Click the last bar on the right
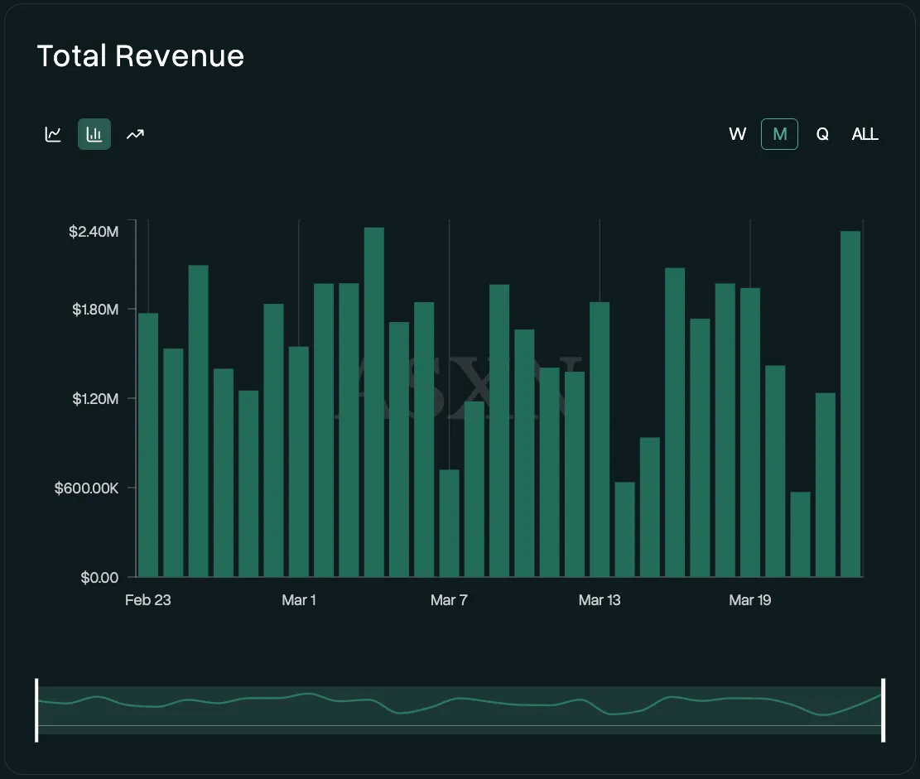Image resolution: width=920 pixels, height=779 pixels. 850,404
